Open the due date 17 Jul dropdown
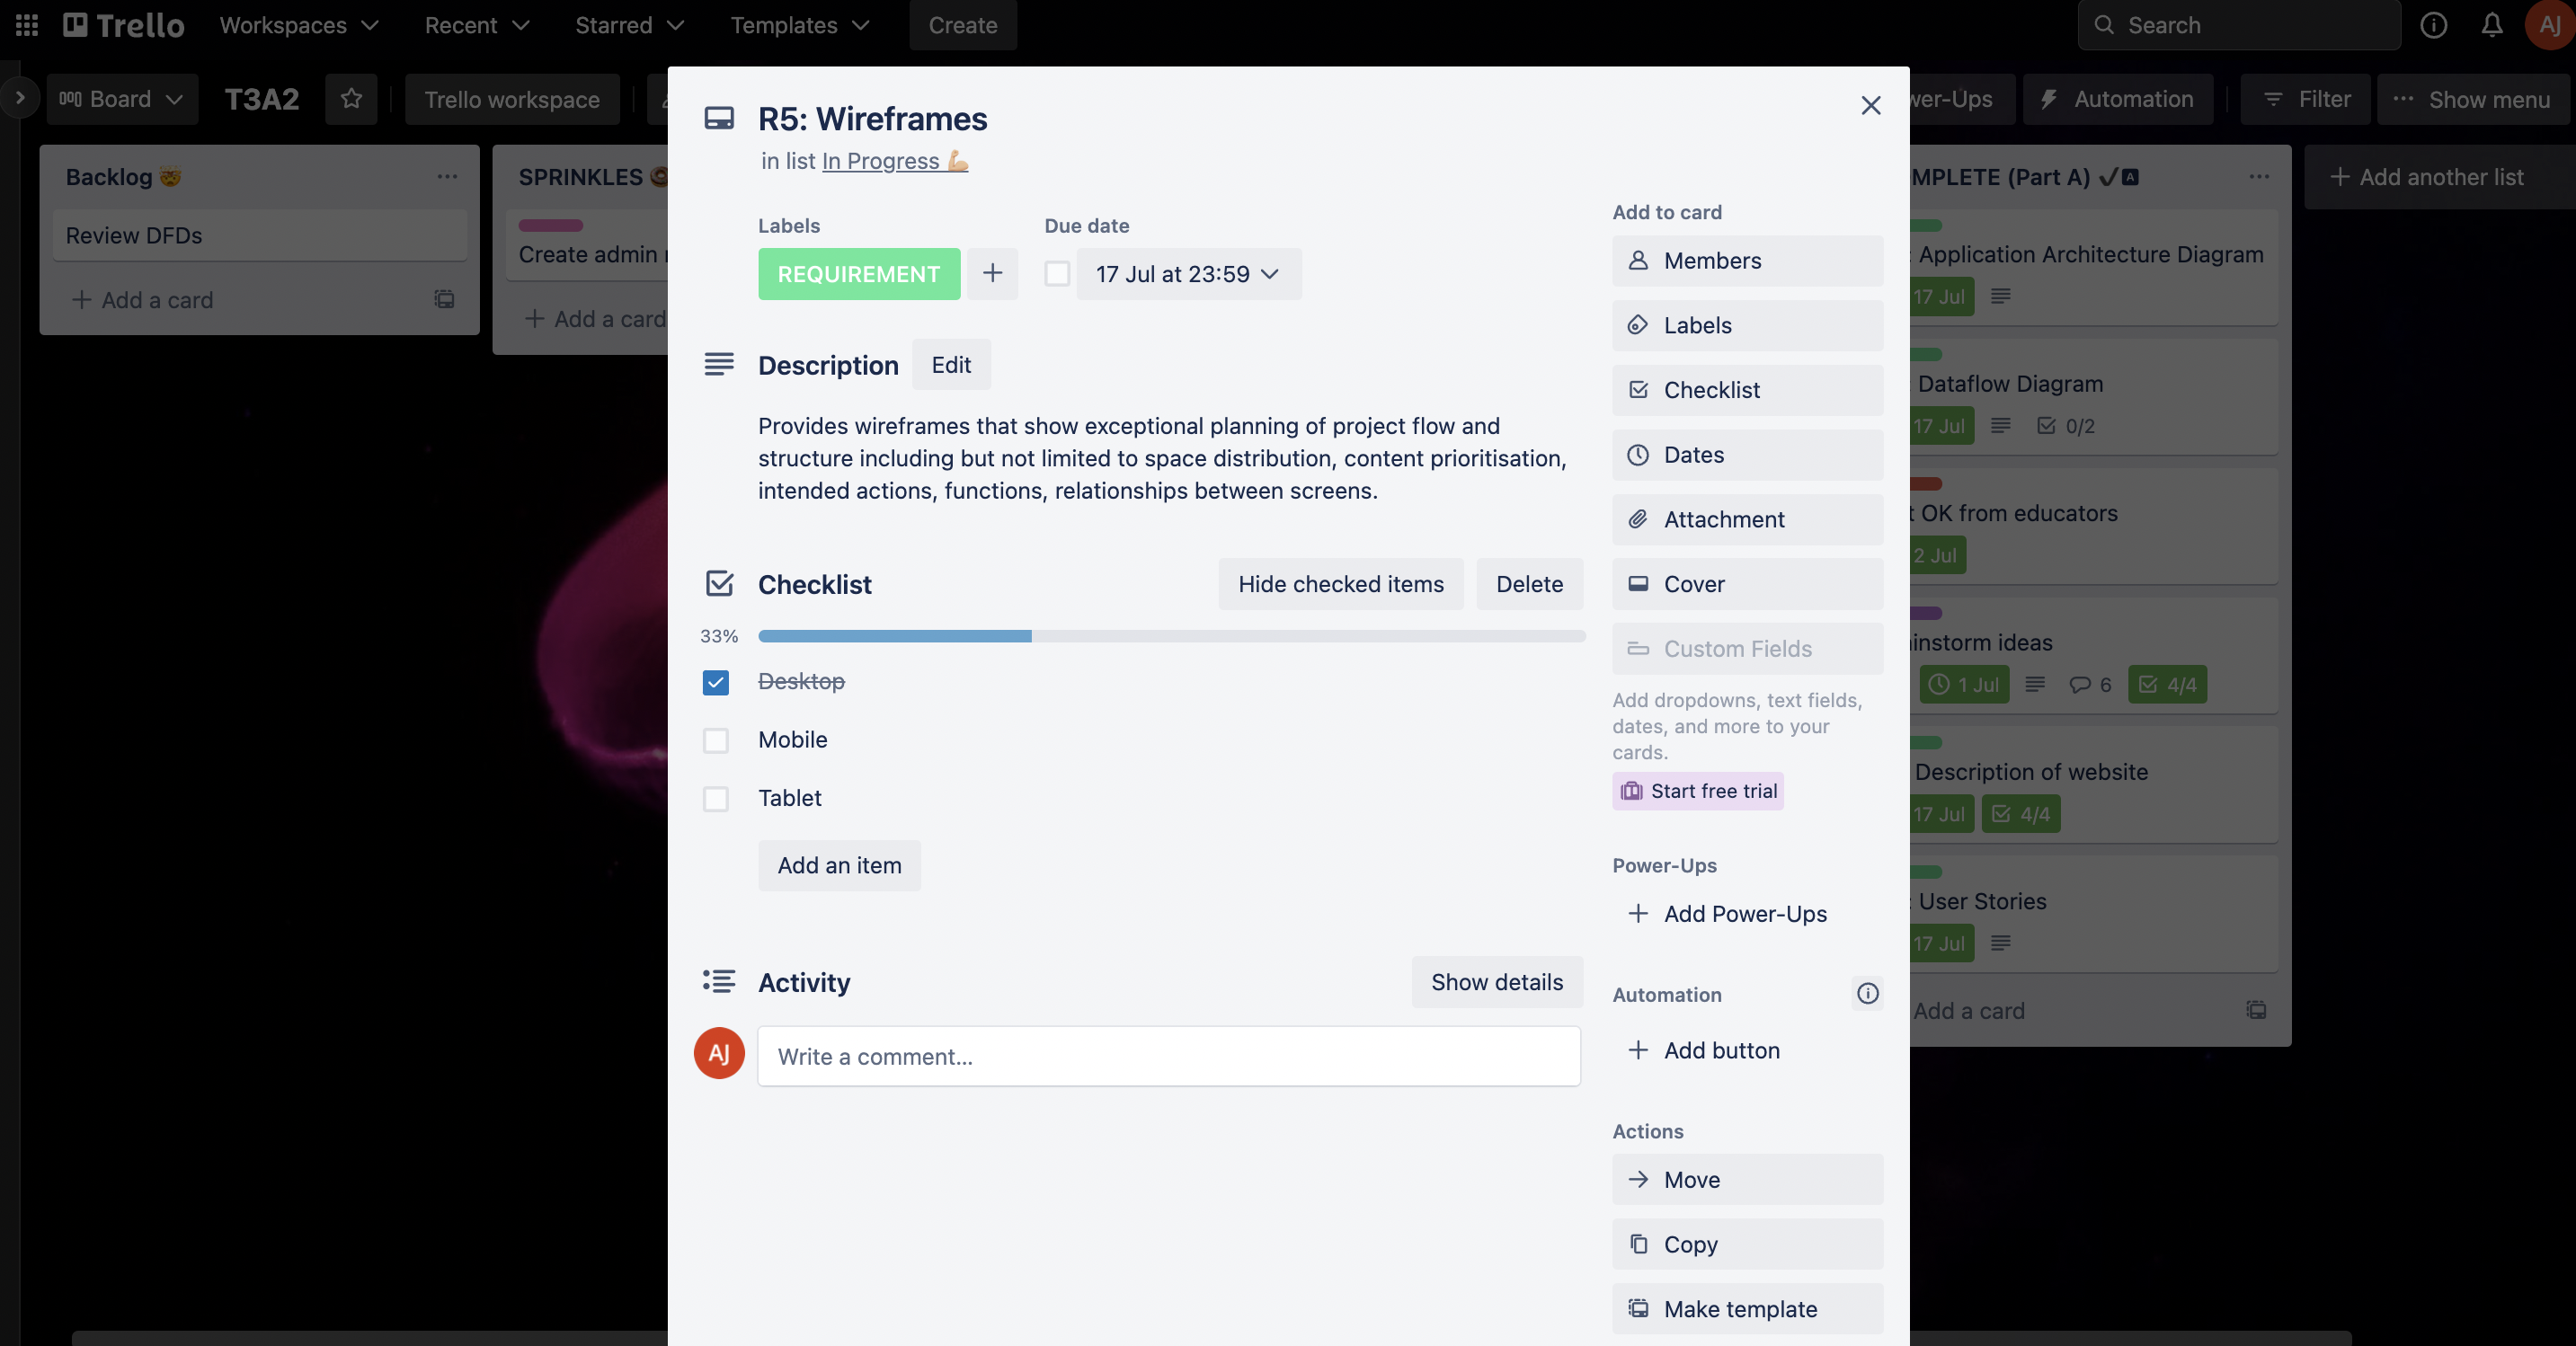This screenshot has height=1346, width=2576. tap(1188, 273)
